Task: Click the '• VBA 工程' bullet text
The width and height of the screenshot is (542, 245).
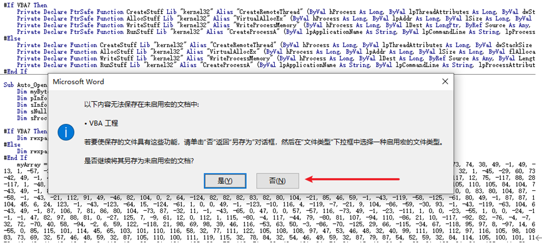Action: coord(101,123)
